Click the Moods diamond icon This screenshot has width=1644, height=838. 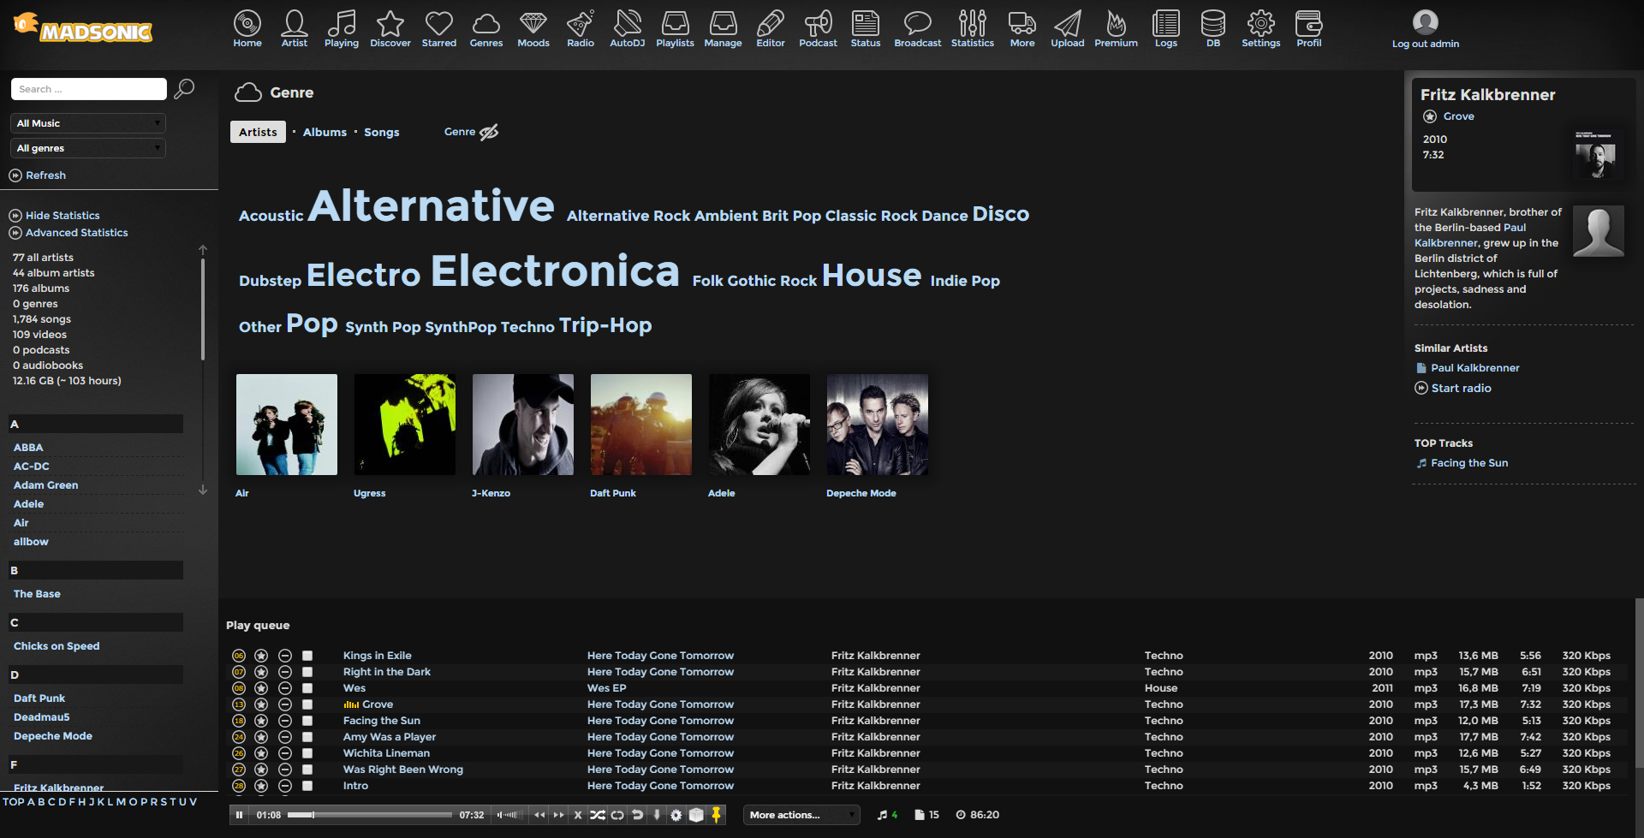click(x=533, y=28)
